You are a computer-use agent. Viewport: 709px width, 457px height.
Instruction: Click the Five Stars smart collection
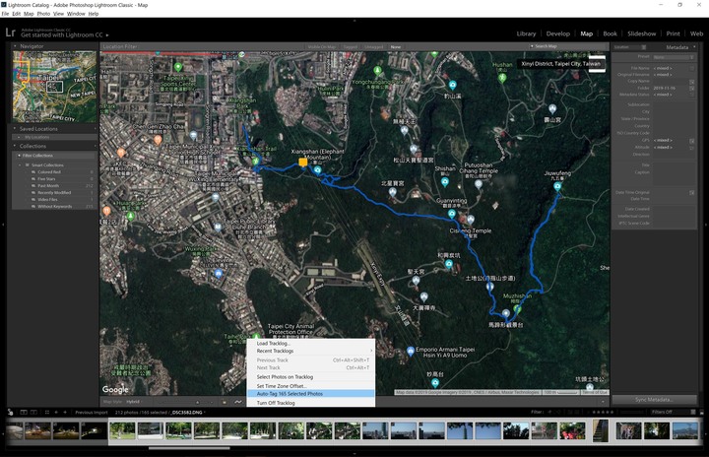(46, 178)
